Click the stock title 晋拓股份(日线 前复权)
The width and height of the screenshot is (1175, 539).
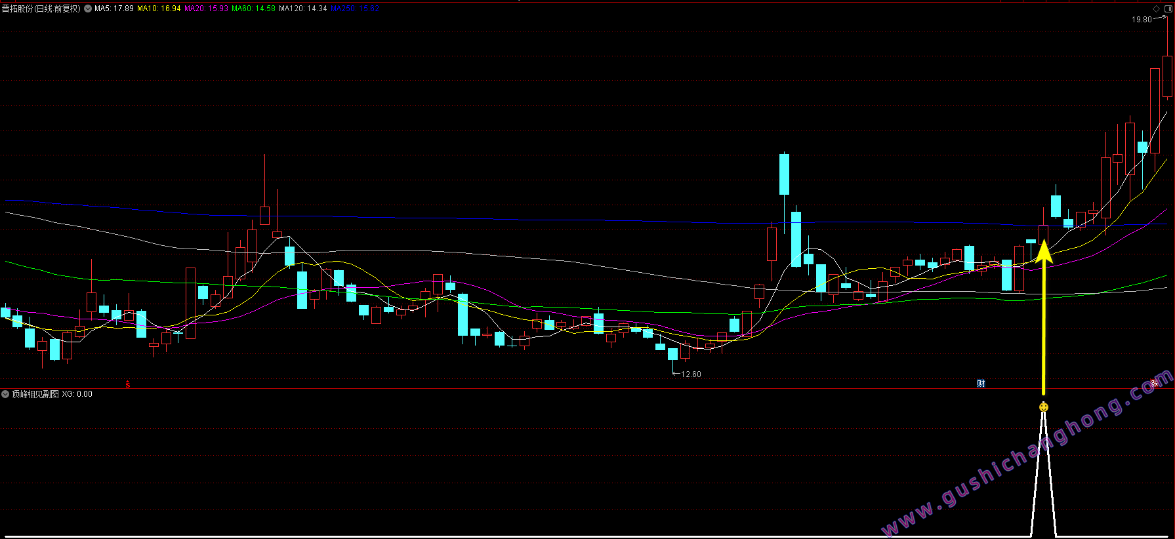click(x=41, y=9)
